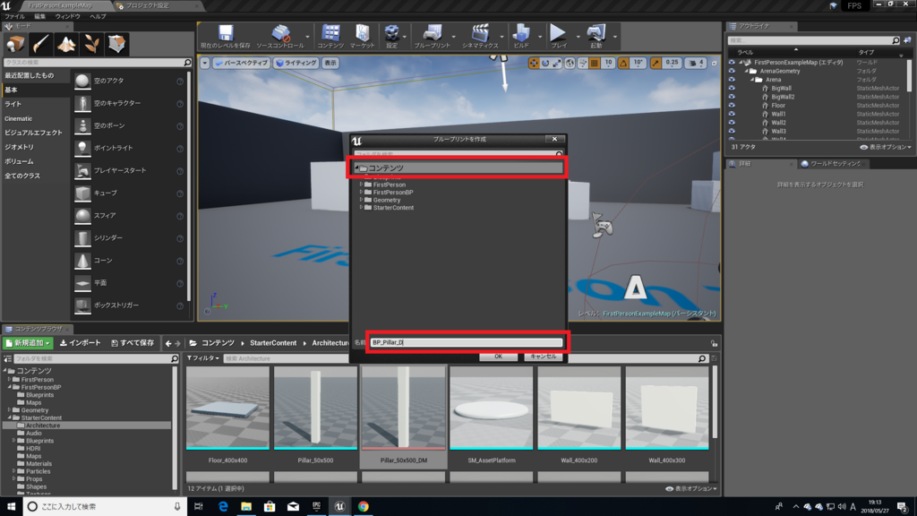The image size is (917, 516).
Task: Click the Show button in the viewport toolbar
Action: tap(330, 64)
